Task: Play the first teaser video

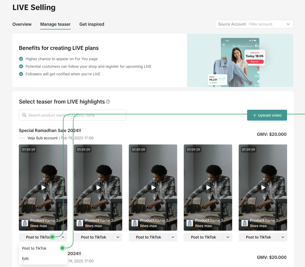Action: pos(43,188)
